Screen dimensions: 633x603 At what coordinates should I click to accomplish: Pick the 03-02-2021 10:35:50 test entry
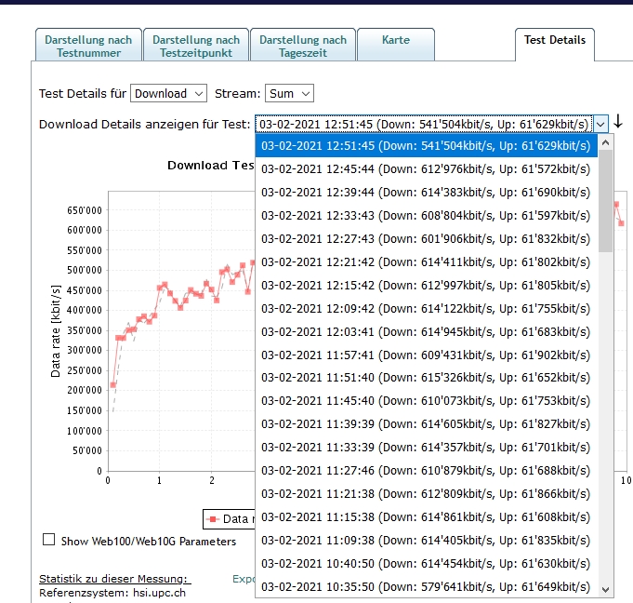point(425,586)
